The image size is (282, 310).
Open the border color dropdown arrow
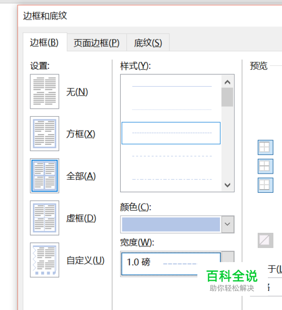(228, 224)
